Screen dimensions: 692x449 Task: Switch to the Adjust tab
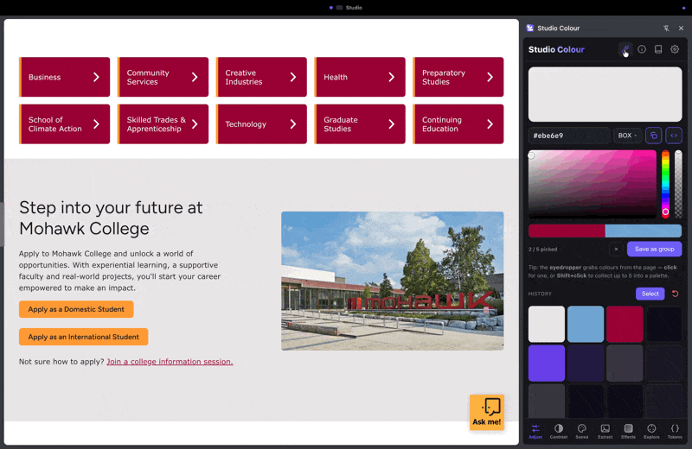pos(535,432)
